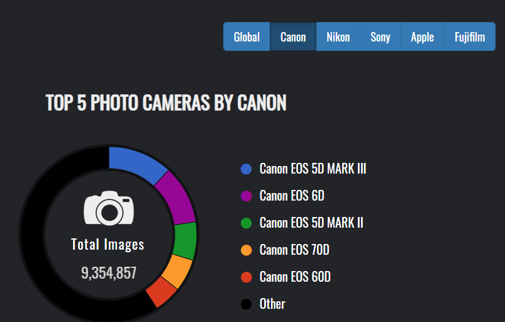Viewport: 505px width, 322px height.
Task: Click the blue Canon EOS 5D MARK III legend dot
Action: point(247,169)
